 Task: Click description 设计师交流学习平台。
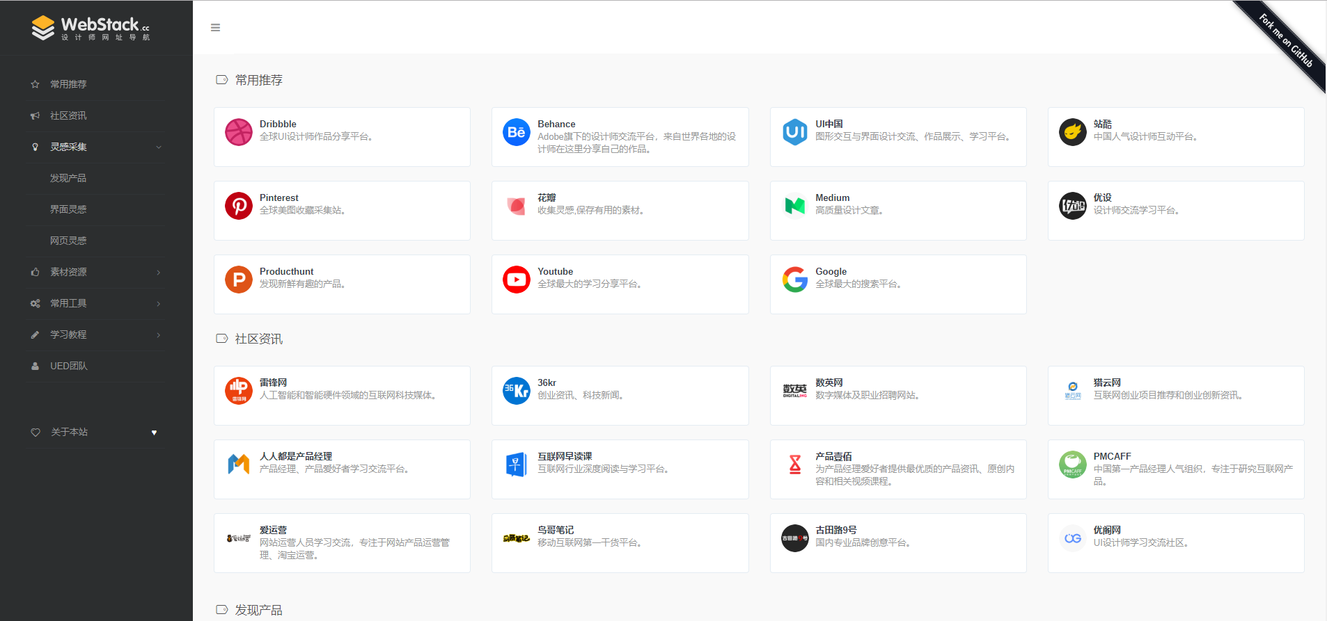1138,210
